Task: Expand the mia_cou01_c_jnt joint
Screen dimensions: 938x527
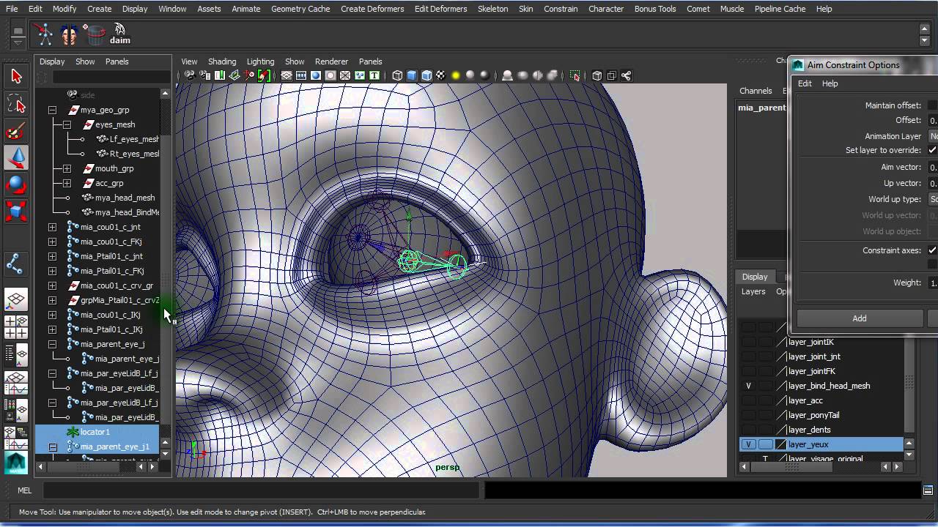Action: coord(52,227)
